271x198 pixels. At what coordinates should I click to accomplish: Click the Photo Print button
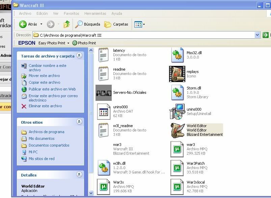click(x=84, y=43)
